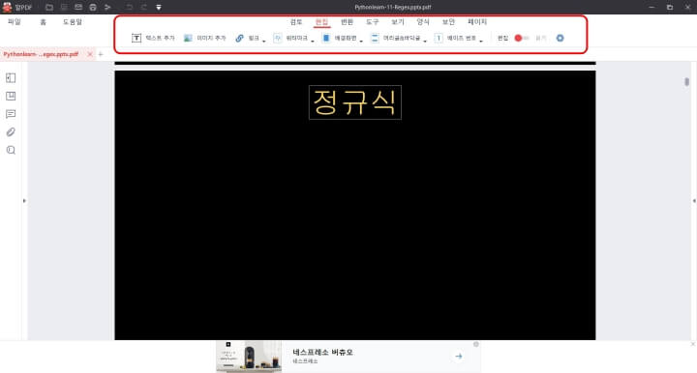Viewport: 697px width, 373px height.
Task: Open the bookmarks sidebar panel
Action: click(11, 96)
